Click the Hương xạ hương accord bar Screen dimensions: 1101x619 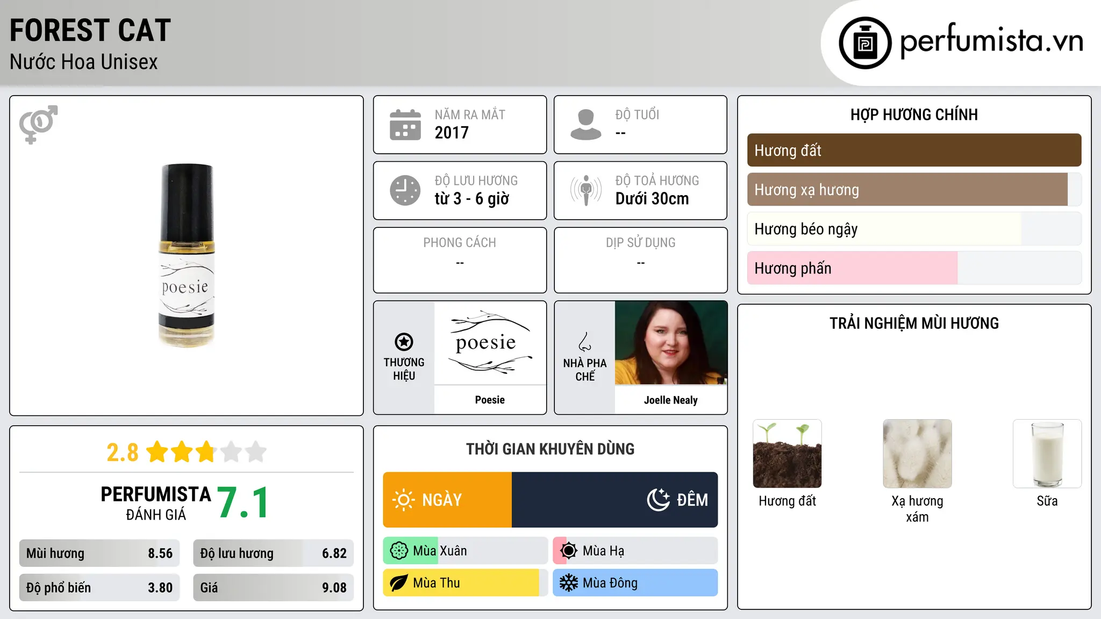914,190
